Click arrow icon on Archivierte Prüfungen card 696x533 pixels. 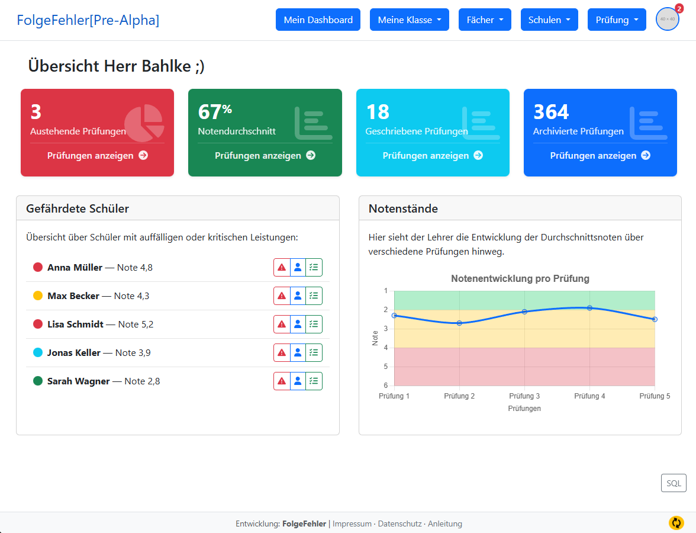[646, 155]
